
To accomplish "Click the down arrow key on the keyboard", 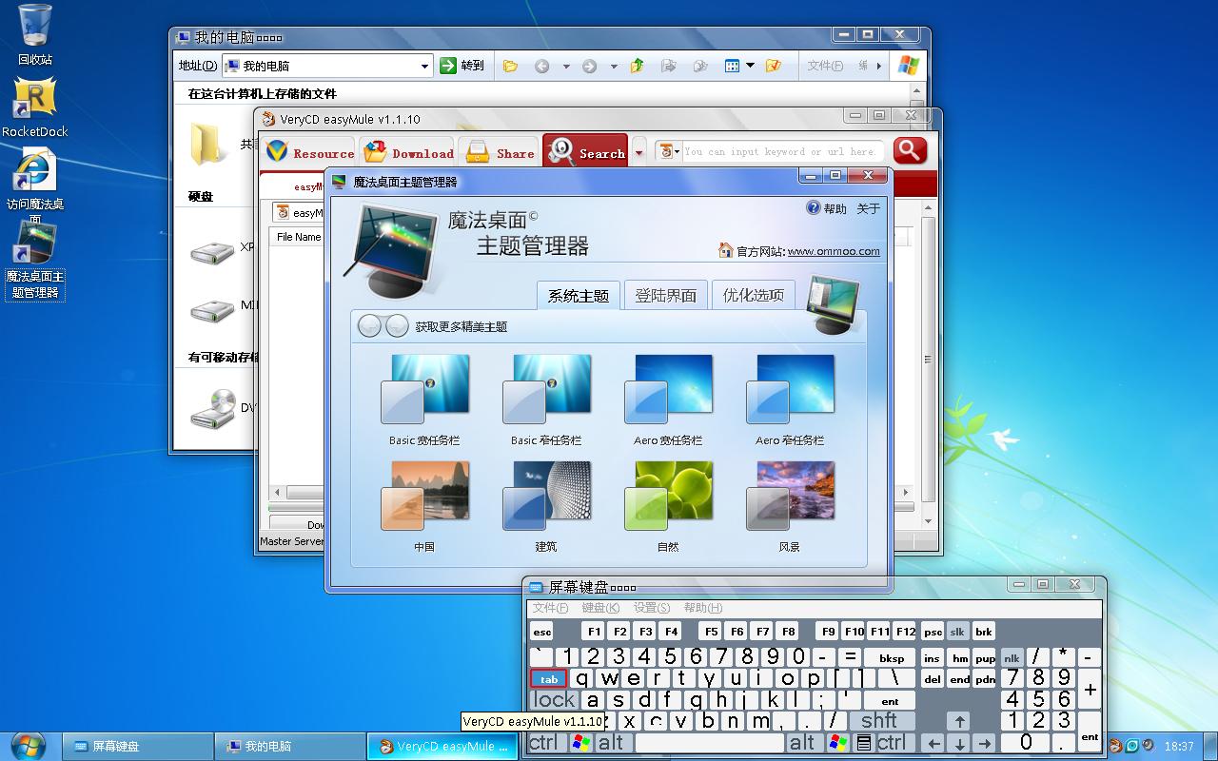I will point(959,744).
